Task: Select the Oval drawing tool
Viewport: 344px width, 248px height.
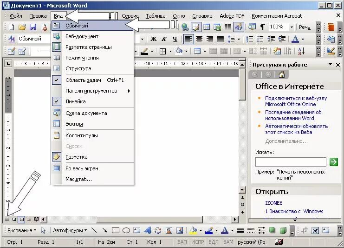Action: tap(126, 230)
